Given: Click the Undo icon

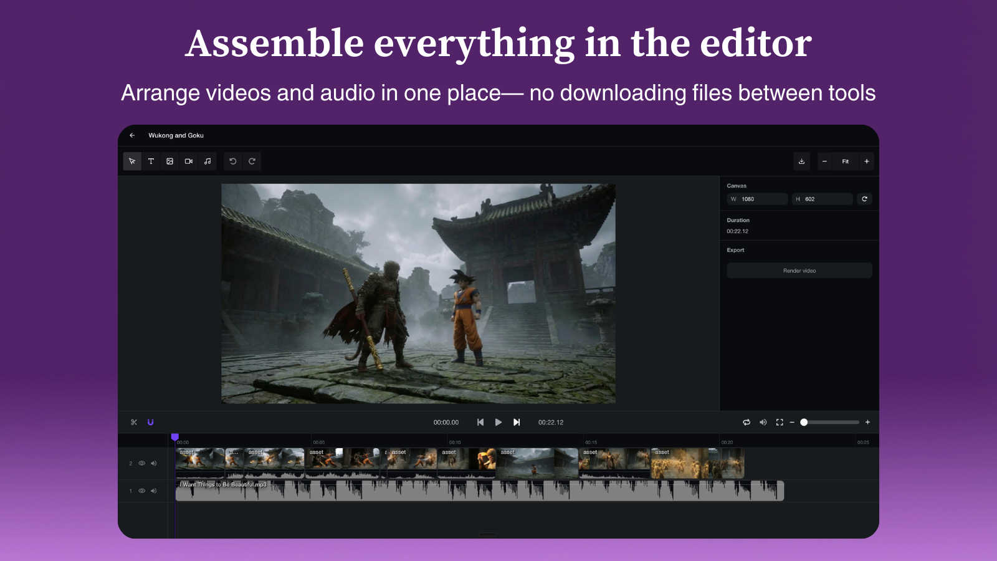Looking at the screenshot, I should [x=232, y=161].
